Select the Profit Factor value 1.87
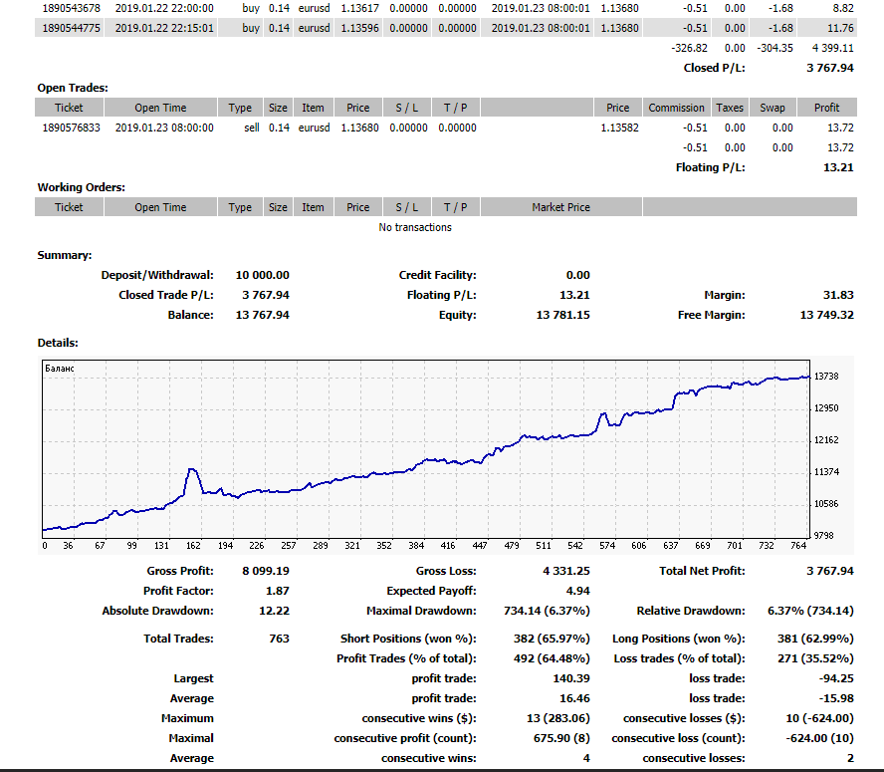 (277, 591)
